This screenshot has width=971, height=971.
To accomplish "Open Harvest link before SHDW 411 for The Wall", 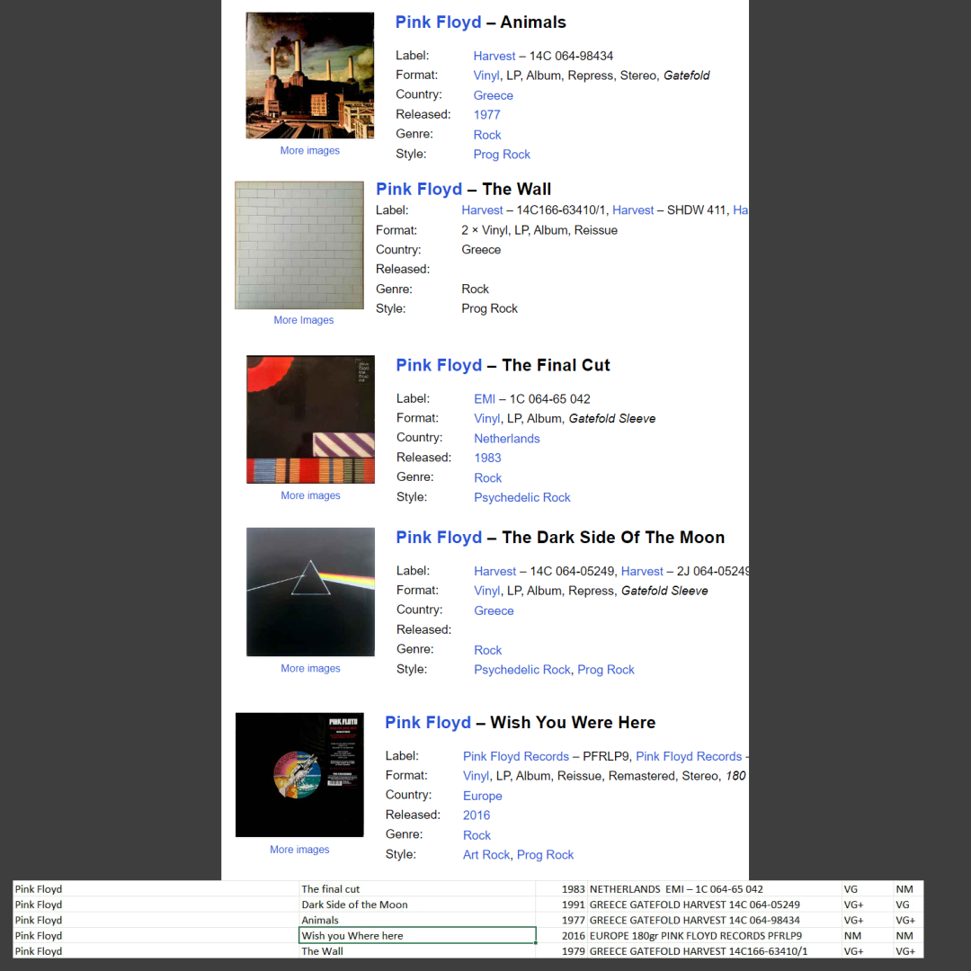I will (633, 209).
